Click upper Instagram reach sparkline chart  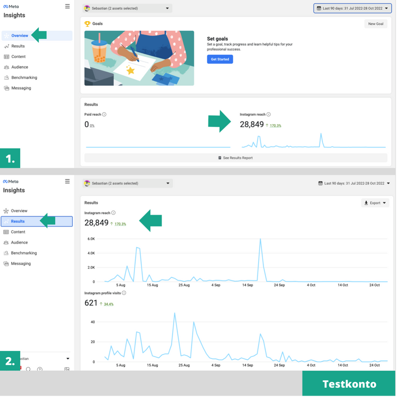tap(314, 140)
